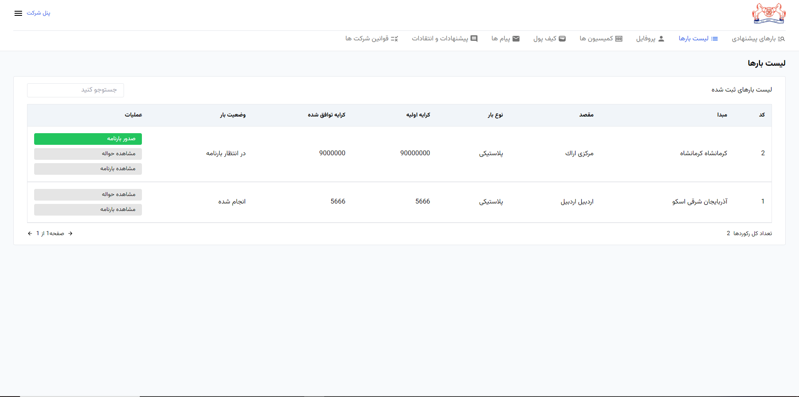Click the وضعیت بار column header

pos(233,115)
